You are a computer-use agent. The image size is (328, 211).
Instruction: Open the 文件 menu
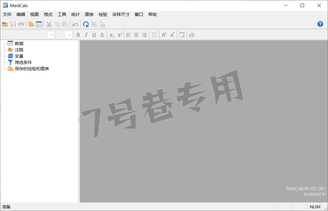7,15
